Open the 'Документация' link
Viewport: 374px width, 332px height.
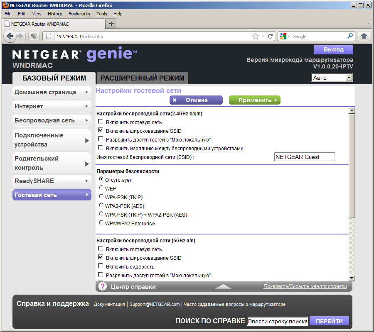[109, 304]
